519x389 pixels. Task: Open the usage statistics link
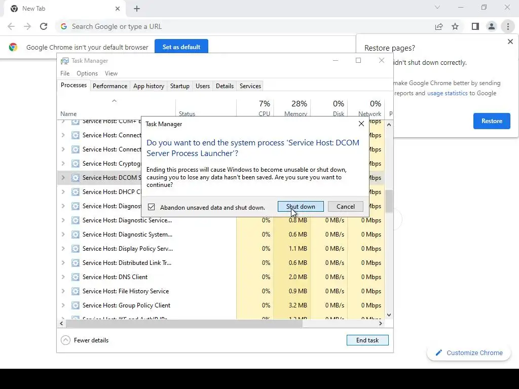(x=447, y=93)
